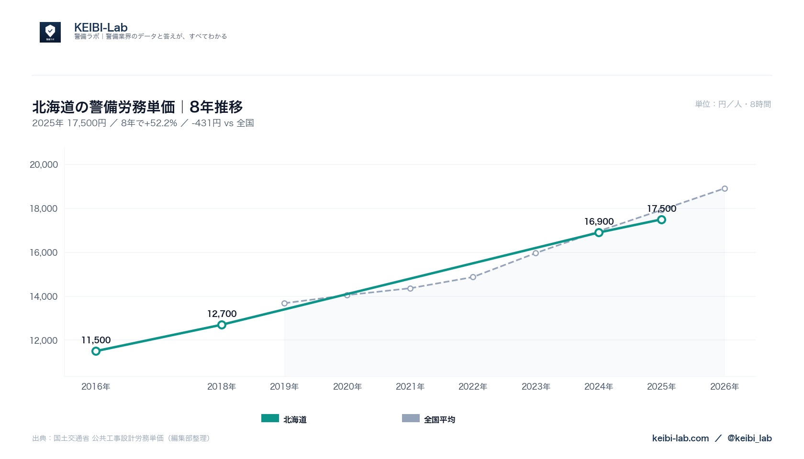Click the 2023年 x-axis label
Screen dimensions: 804x459
coord(536,386)
